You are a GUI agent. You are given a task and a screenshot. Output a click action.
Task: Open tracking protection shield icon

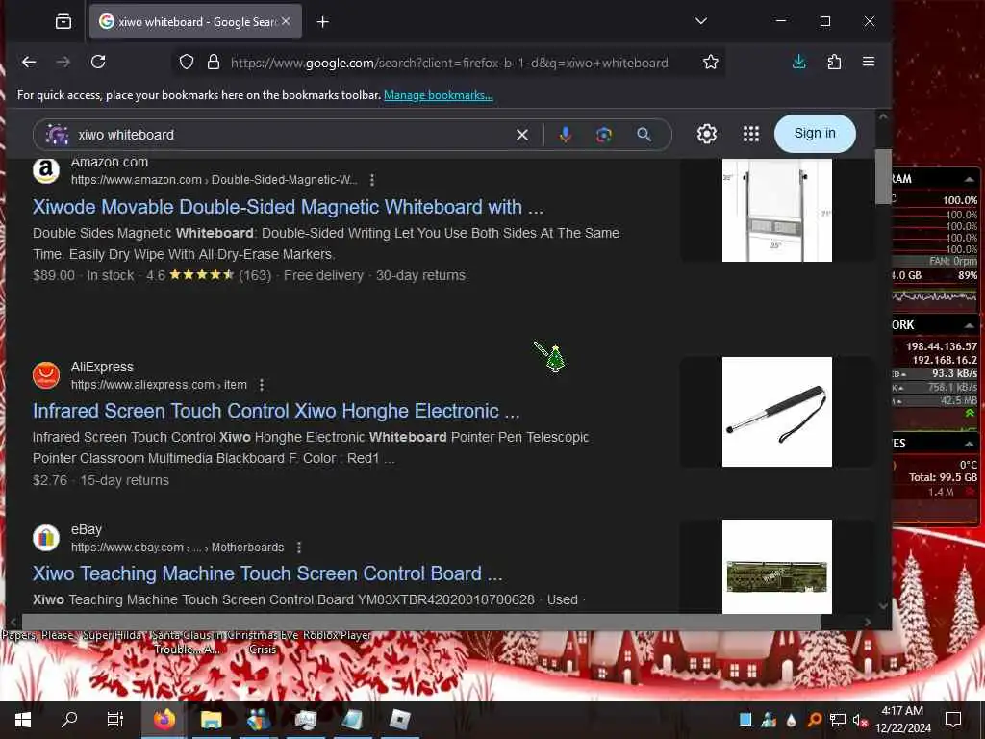187,63
